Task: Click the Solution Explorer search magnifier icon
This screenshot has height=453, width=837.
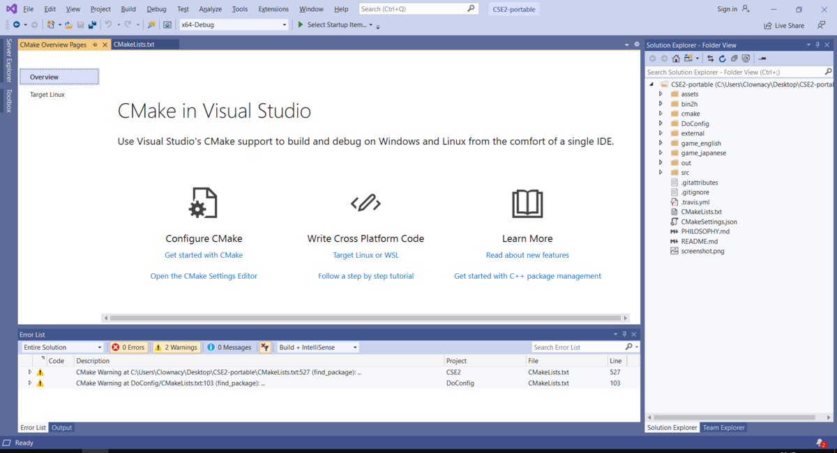Action: (x=828, y=72)
